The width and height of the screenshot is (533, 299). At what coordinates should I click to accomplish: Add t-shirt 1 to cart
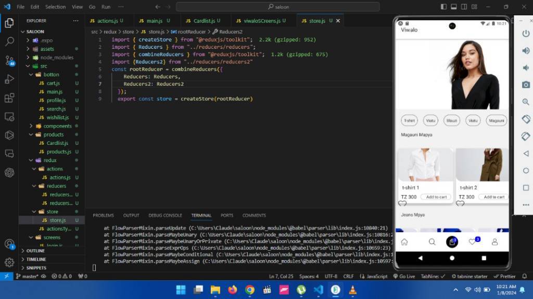click(436, 197)
